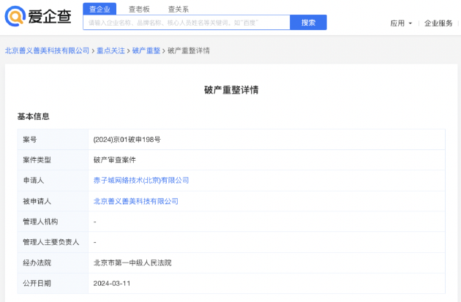Select the 查企业 tab
Image resolution: width=461 pixels, height=302 pixels.
(100, 9)
